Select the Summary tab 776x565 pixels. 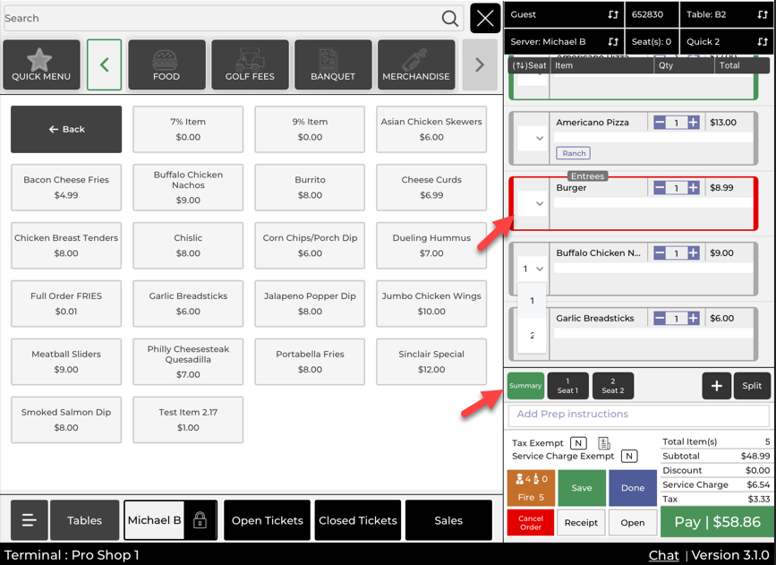(525, 386)
